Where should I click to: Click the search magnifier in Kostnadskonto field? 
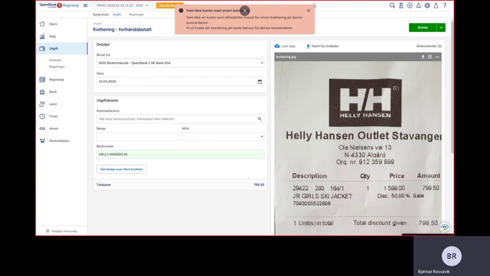click(x=260, y=119)
